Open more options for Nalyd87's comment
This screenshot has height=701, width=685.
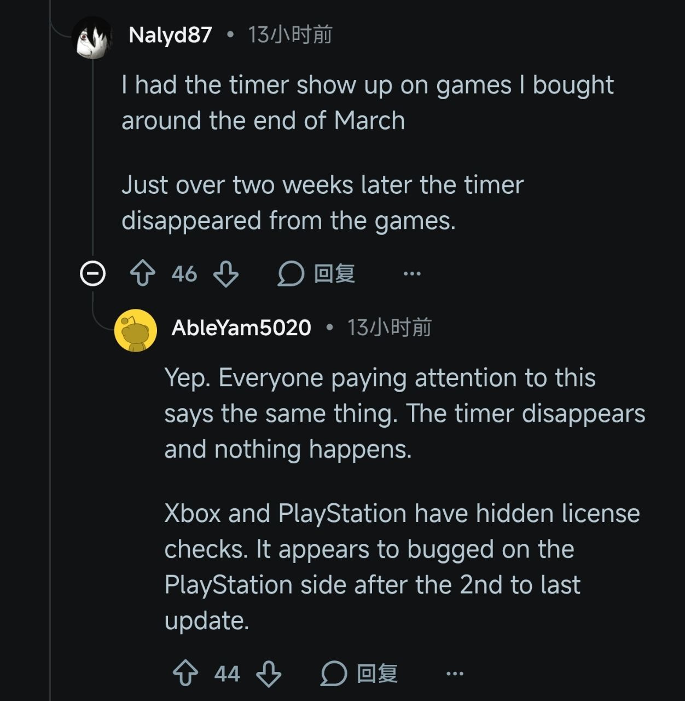tap(412, 273)
